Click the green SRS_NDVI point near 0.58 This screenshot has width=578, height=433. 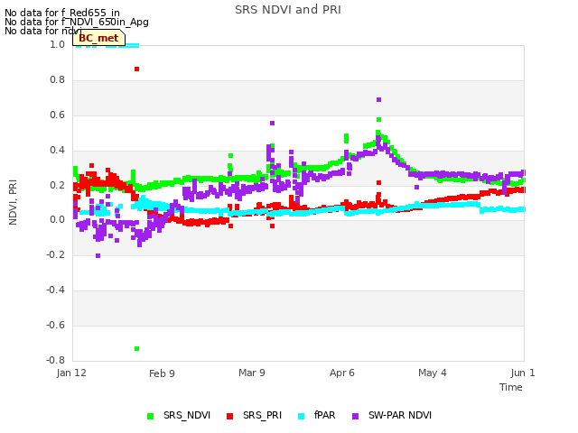(378, 119)
